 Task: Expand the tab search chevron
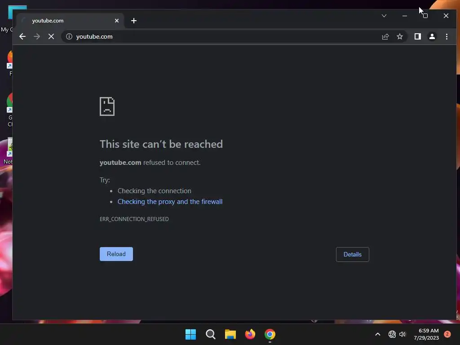coord(384,16)
